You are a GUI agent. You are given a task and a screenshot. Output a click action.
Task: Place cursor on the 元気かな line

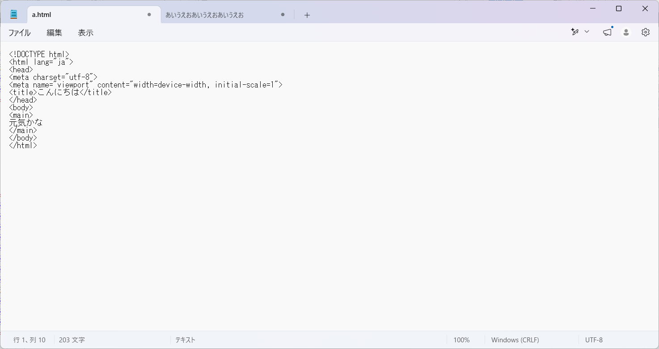pyautogui.click(x=26, y=123)
